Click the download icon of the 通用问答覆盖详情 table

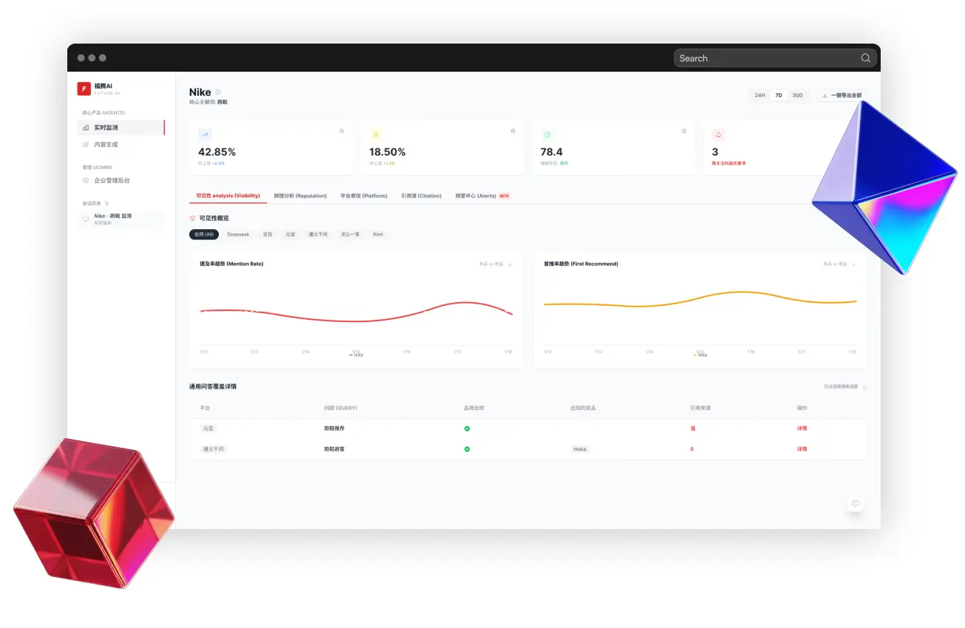coord(864,386)
